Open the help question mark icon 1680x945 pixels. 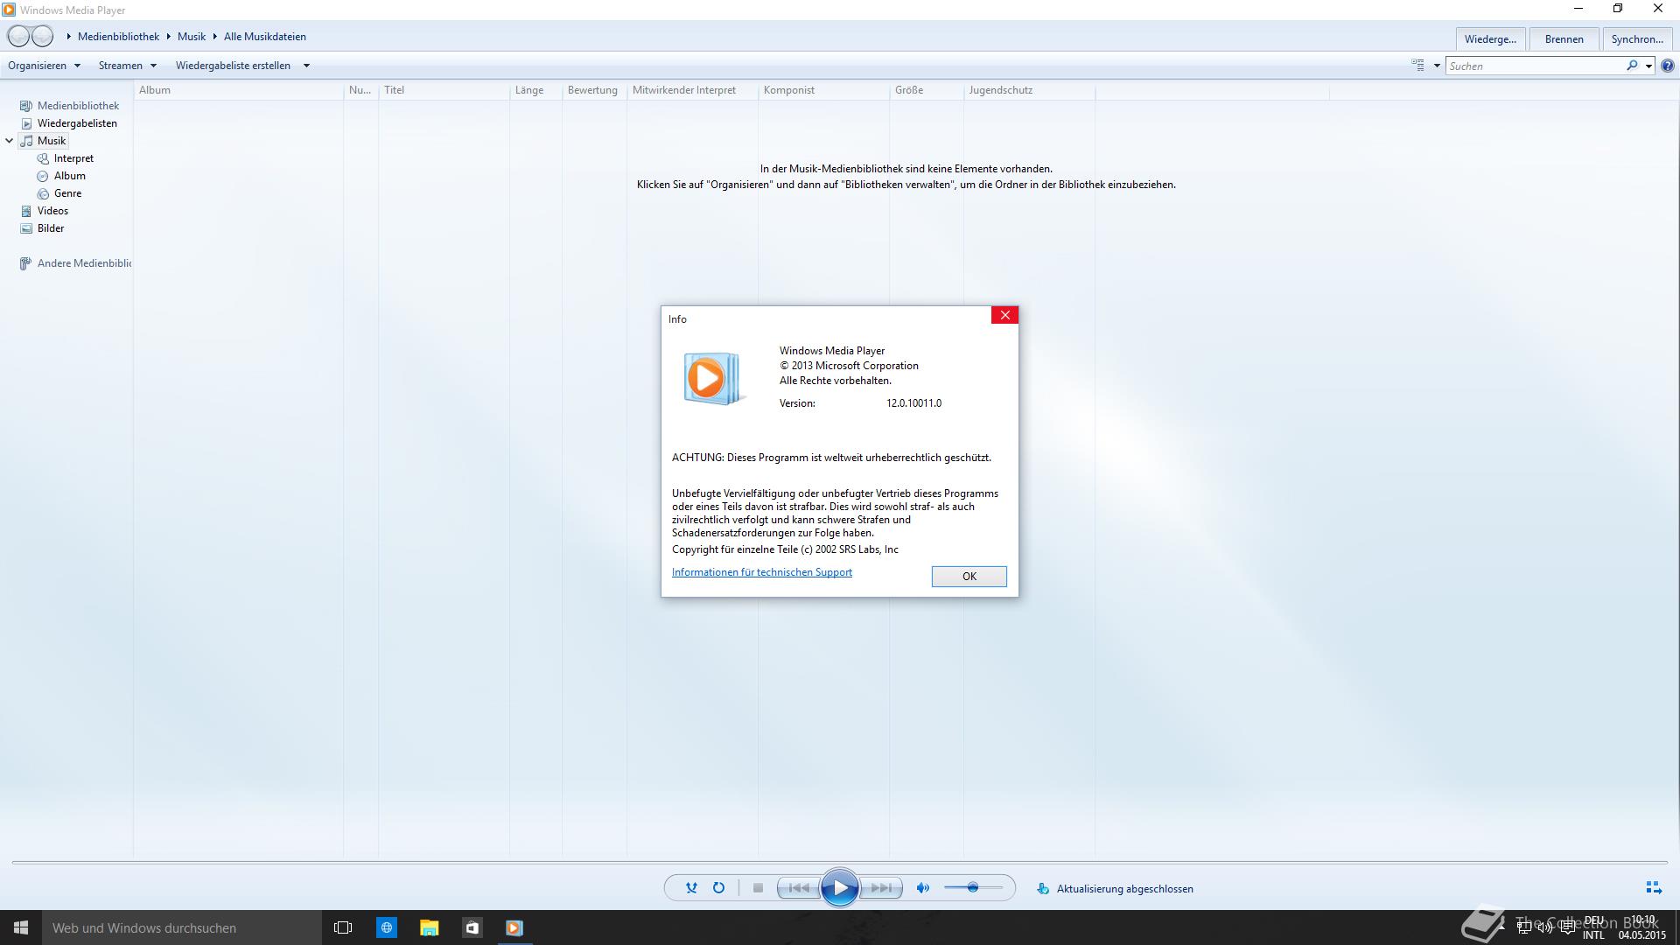coord(1668,66)
